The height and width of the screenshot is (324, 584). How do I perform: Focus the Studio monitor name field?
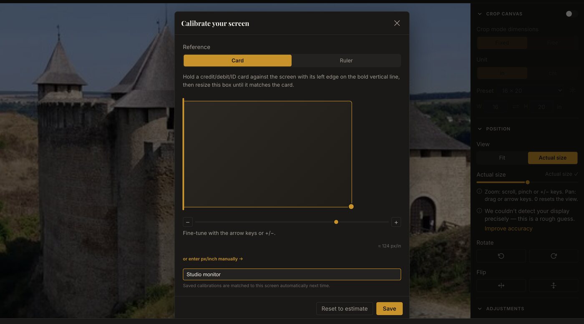(x=292, y=274)
